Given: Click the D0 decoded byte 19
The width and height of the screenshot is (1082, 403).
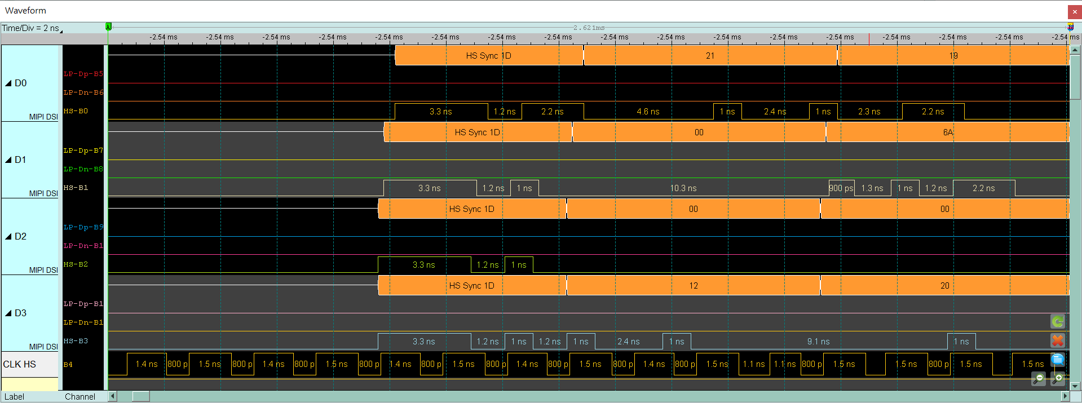Looking at the screenshot, I should coord(953,56).
